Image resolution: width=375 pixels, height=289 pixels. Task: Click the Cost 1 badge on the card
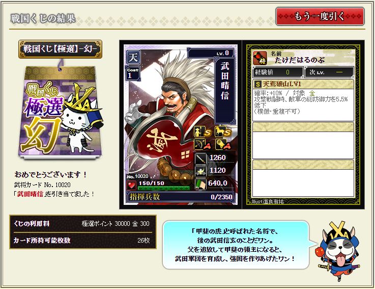133,73
